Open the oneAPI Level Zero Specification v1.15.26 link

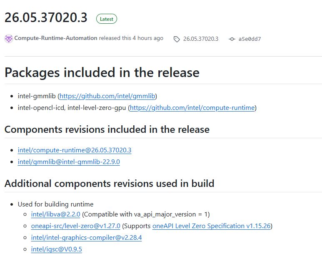tap(211, 226)
